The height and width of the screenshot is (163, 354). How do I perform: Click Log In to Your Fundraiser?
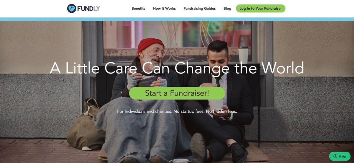coord(261,9)
